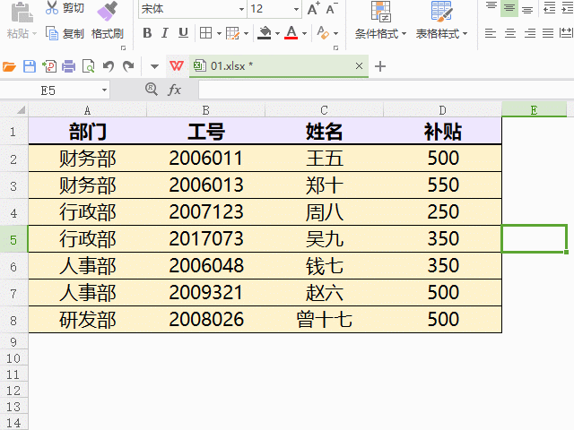Apply cell borders icon
The image size is (574, 430).
(x=205, y=33)
